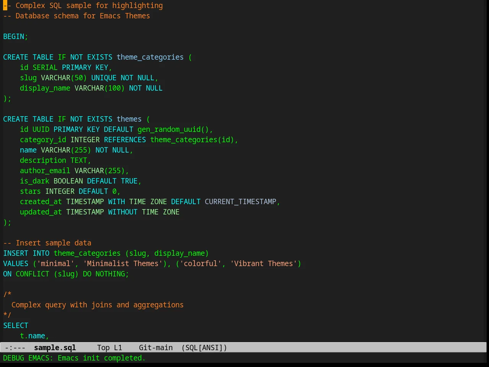Click updated_at column name

pyautogui.click(x=41, y=212)
